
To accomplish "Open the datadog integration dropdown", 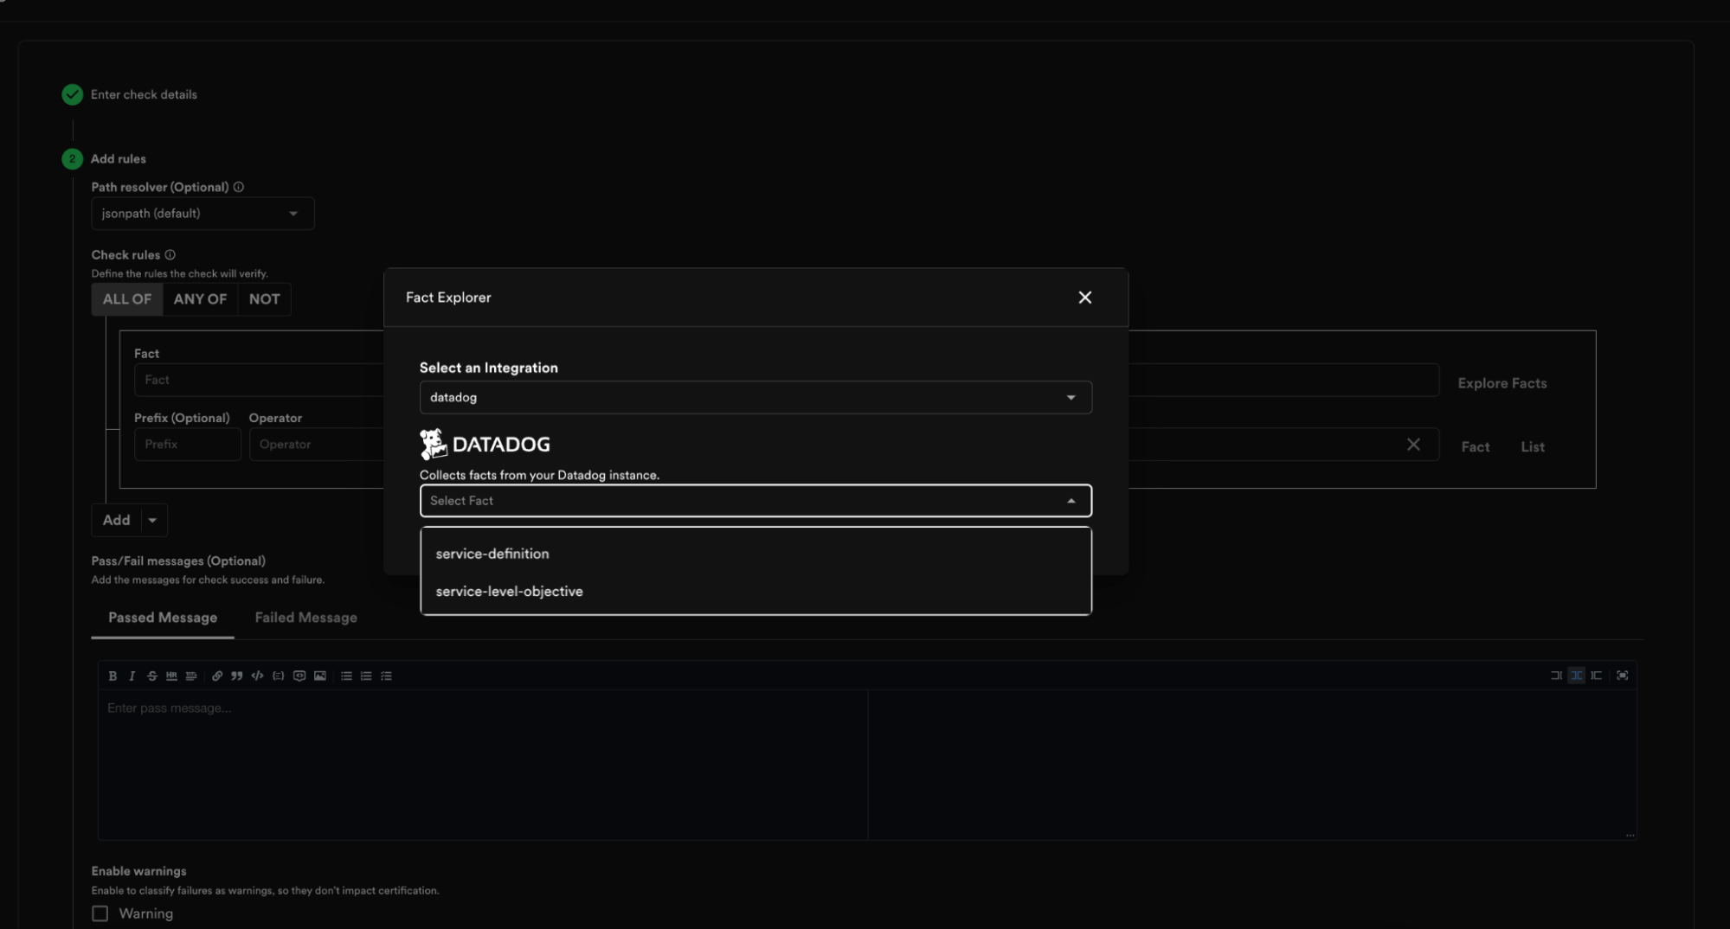I will [x=755, y=397].
